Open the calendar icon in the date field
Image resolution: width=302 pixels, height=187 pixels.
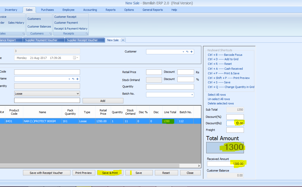75,58
